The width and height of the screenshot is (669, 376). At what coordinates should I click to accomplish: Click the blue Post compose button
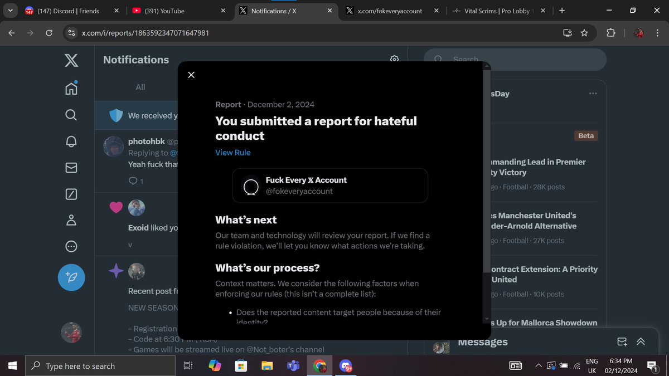(71, 277)
